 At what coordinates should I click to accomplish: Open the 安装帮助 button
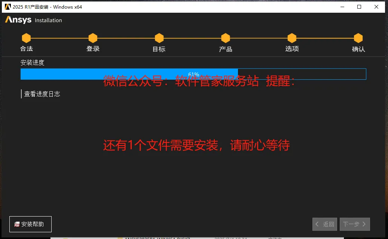[x=30, y=224]
